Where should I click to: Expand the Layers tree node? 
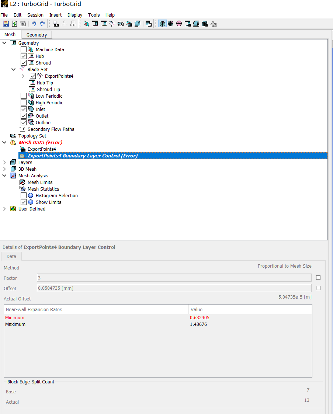coord(4,163)
